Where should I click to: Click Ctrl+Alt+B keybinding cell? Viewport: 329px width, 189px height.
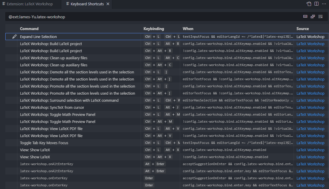click(158, 51)
